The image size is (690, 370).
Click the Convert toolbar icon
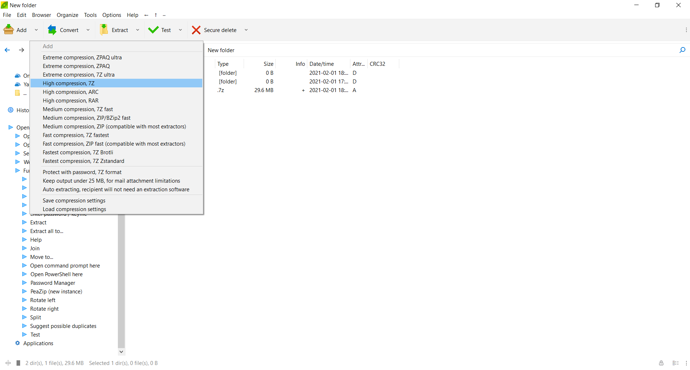coord(52,30)
